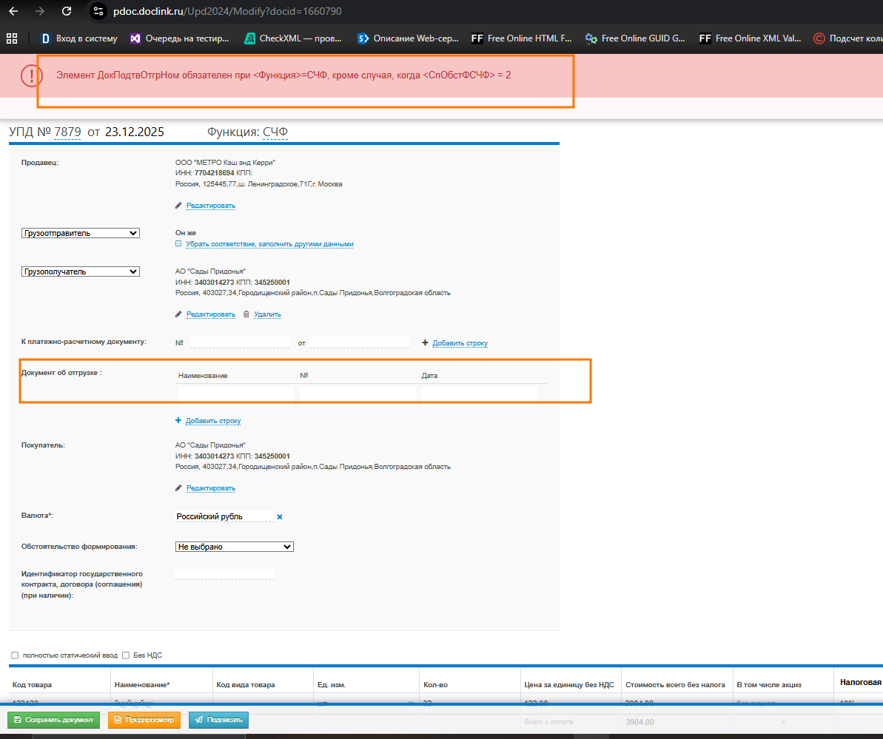Click minus icon beside 'Убрать соответствие'

pos(178,243)
